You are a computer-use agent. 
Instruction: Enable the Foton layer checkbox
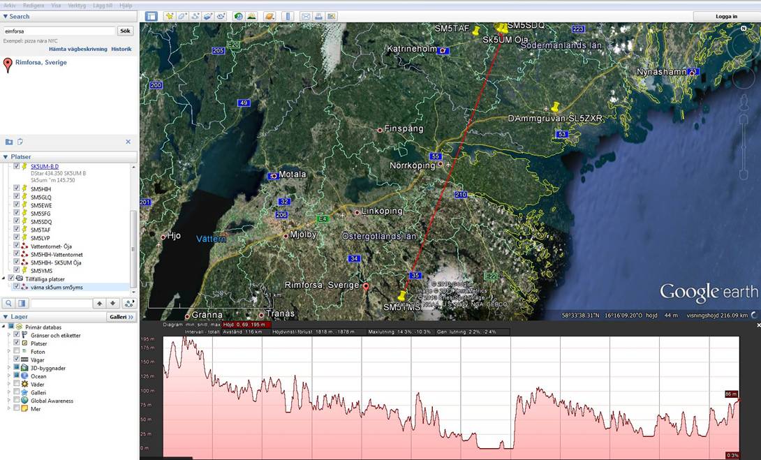[17, 351]
